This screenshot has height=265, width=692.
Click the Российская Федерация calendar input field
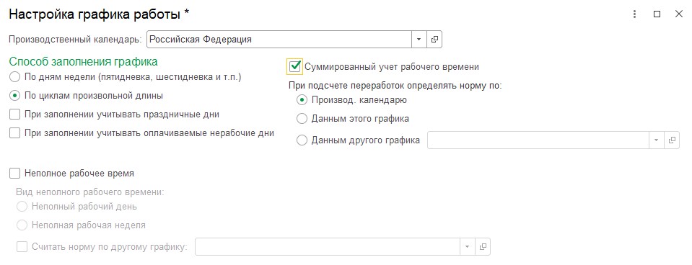coord(279,39)
